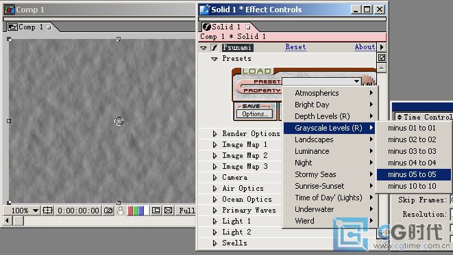Toggle the Psunami effect 'f' switch
The height and width of the screenshot is (255, 453).
[215, 48]
